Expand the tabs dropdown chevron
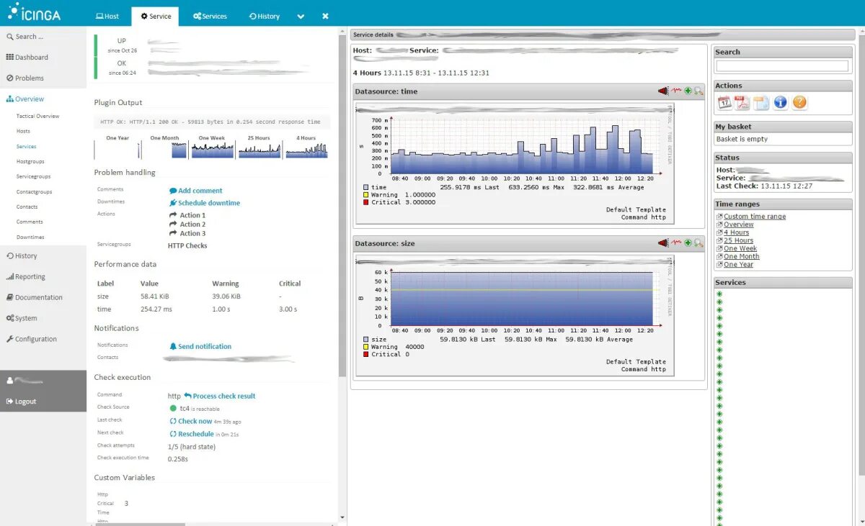The image size is (865, 526). [x=301, y=17]
